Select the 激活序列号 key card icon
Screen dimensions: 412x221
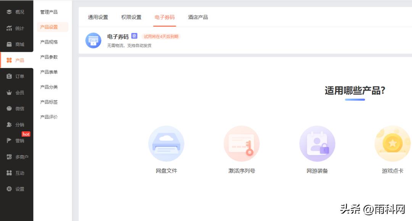[x=241, y=144]
